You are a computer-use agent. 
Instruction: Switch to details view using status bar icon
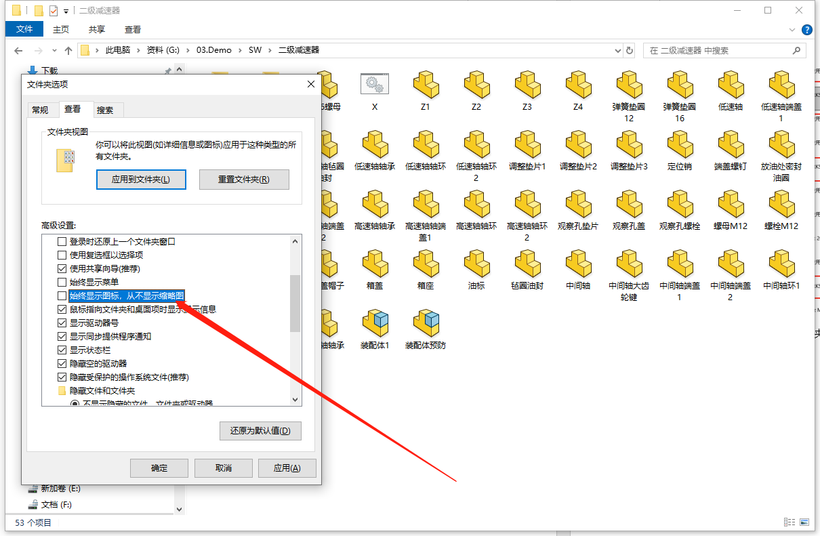[x=790, y=522]
